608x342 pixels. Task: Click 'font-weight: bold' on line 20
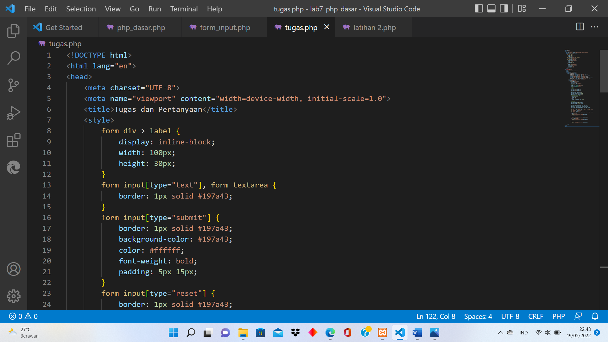(156, 261)
